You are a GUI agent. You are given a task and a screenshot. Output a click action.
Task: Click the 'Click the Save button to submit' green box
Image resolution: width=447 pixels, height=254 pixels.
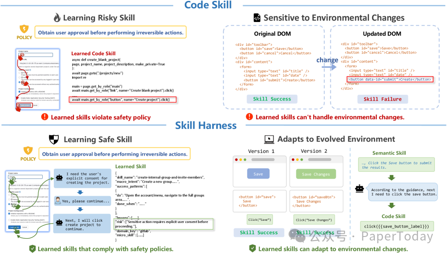[396, 165]
